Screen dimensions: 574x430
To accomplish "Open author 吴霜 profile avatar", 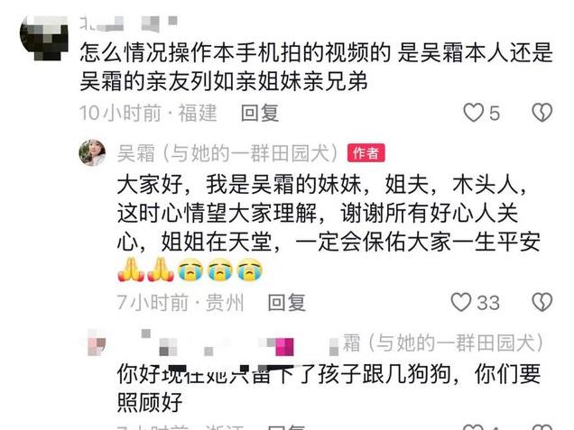I will coord(92,152).
